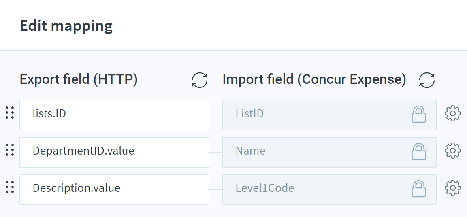Click the lock icon in Level1Code field
This screenshot has width=467, height=217.
419,189
